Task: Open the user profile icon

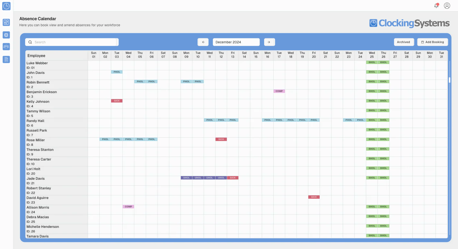Action: (x=447, y=5)
